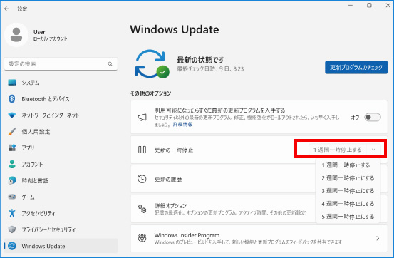
Task: Go to 時刻と言語 settings page
Action: point(61,180)
